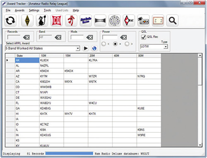
Task: Expand the Select ARRL Award dropdown
Action: pyautogui.click(x=78, y=48)
